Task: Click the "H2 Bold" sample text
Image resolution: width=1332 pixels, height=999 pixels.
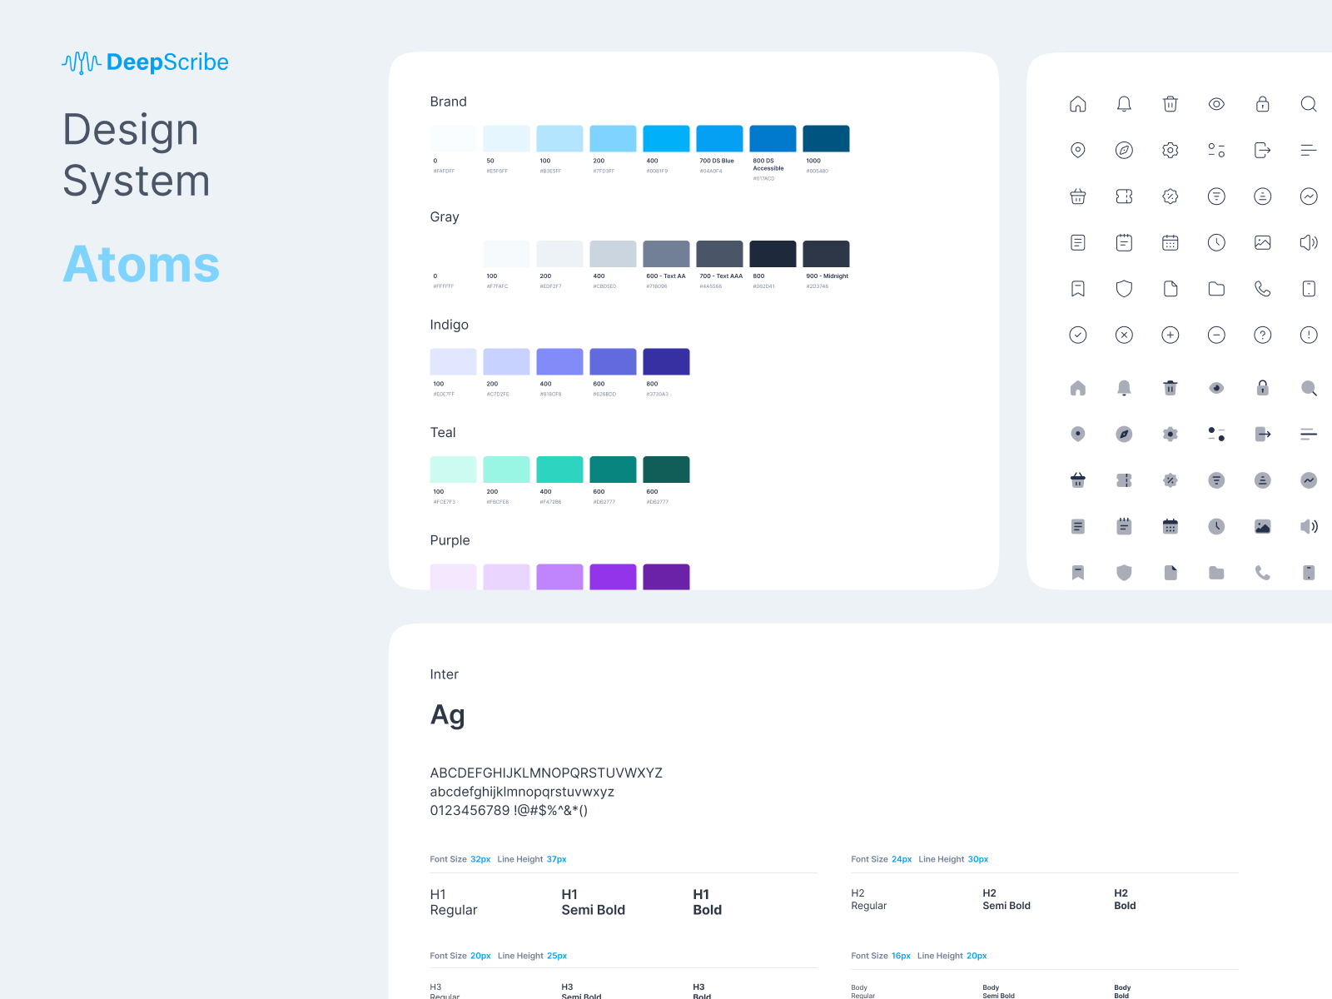Action: [1125, 899]
